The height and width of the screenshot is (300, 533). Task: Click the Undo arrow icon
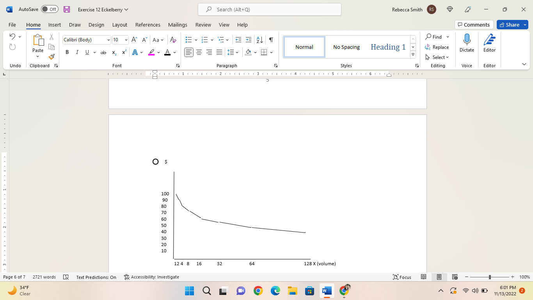12,37
